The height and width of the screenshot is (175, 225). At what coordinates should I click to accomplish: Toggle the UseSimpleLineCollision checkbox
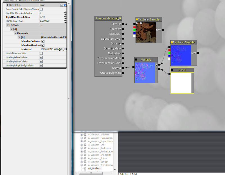[x=41, y=61]
